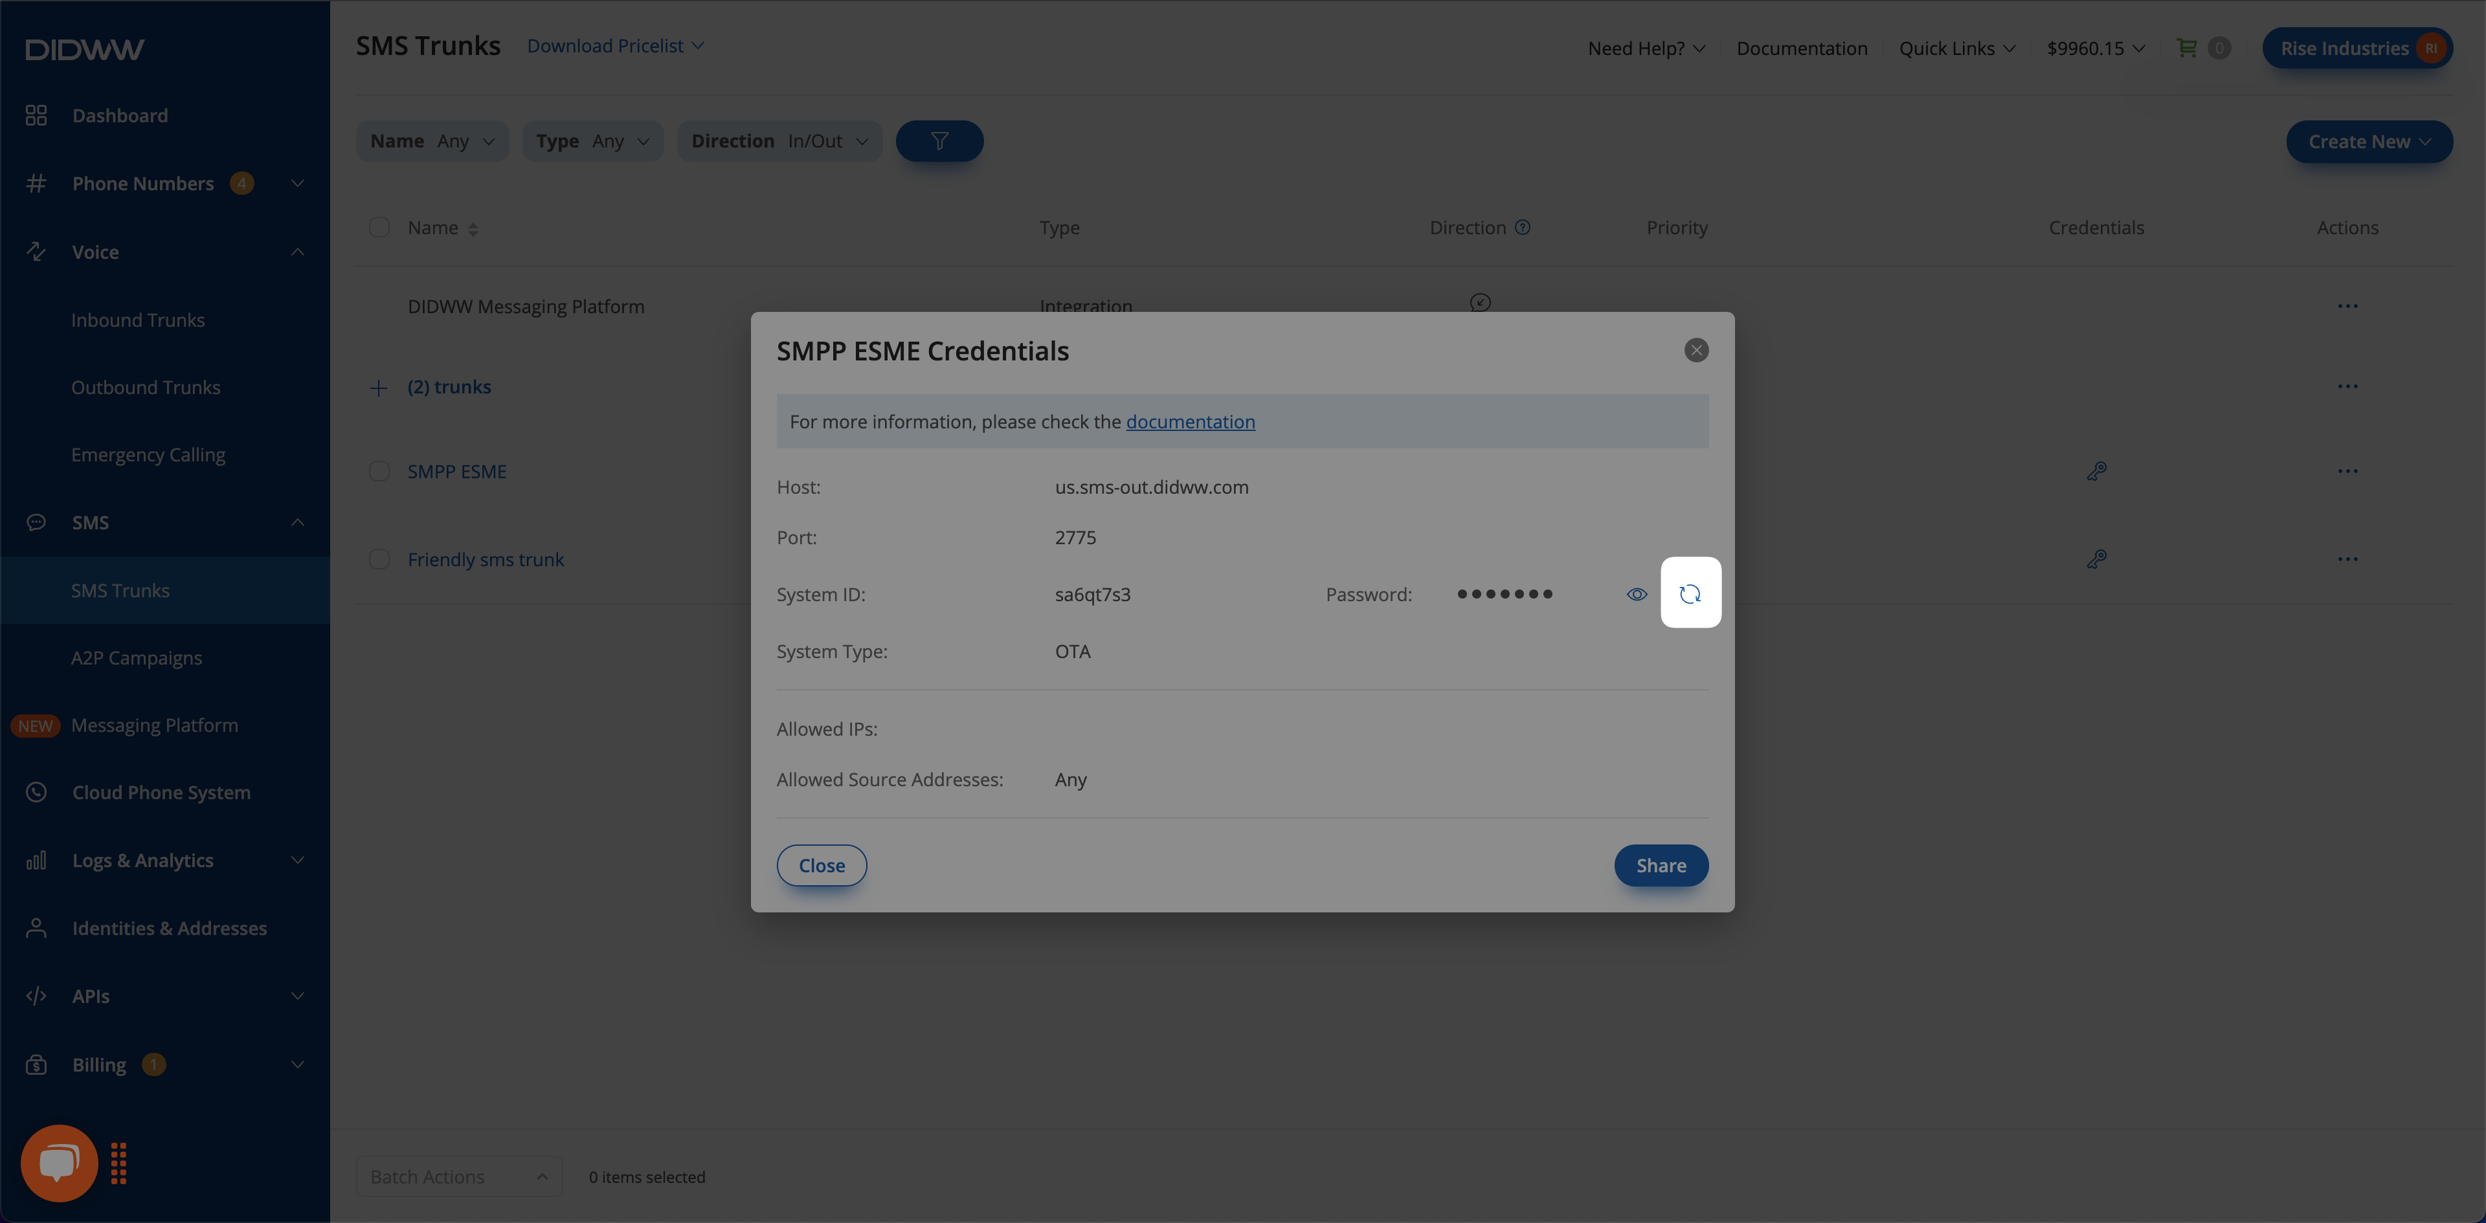Viewport: 2486px width, 1223px height.
Task: Open the Type filter dropdown
Action: [x=592, y=141]
